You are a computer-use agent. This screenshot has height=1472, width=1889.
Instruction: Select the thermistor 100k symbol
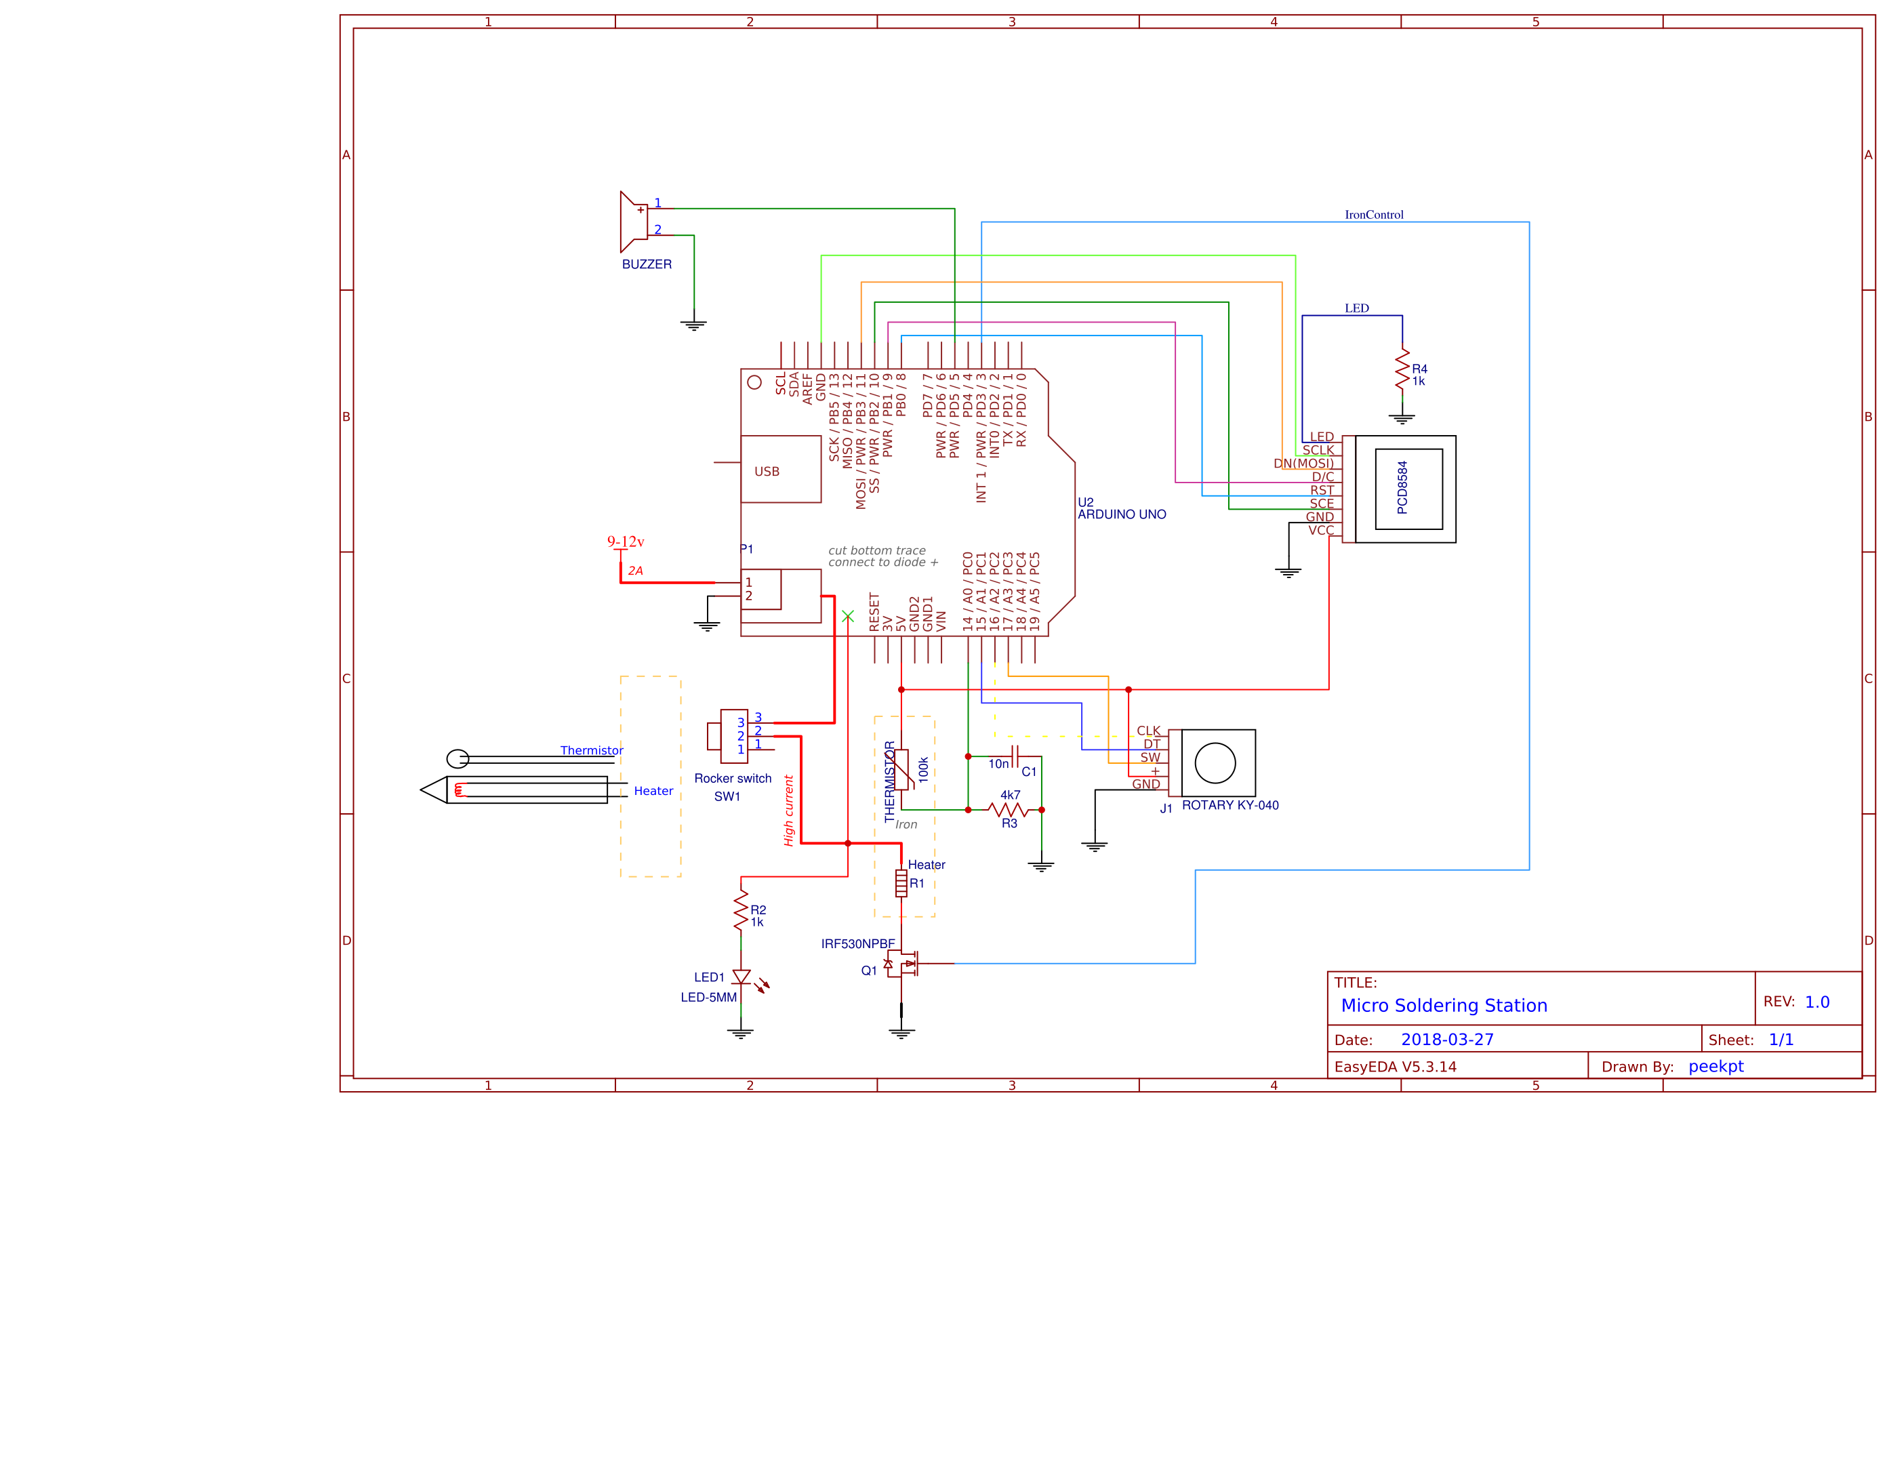coord(902,769)
